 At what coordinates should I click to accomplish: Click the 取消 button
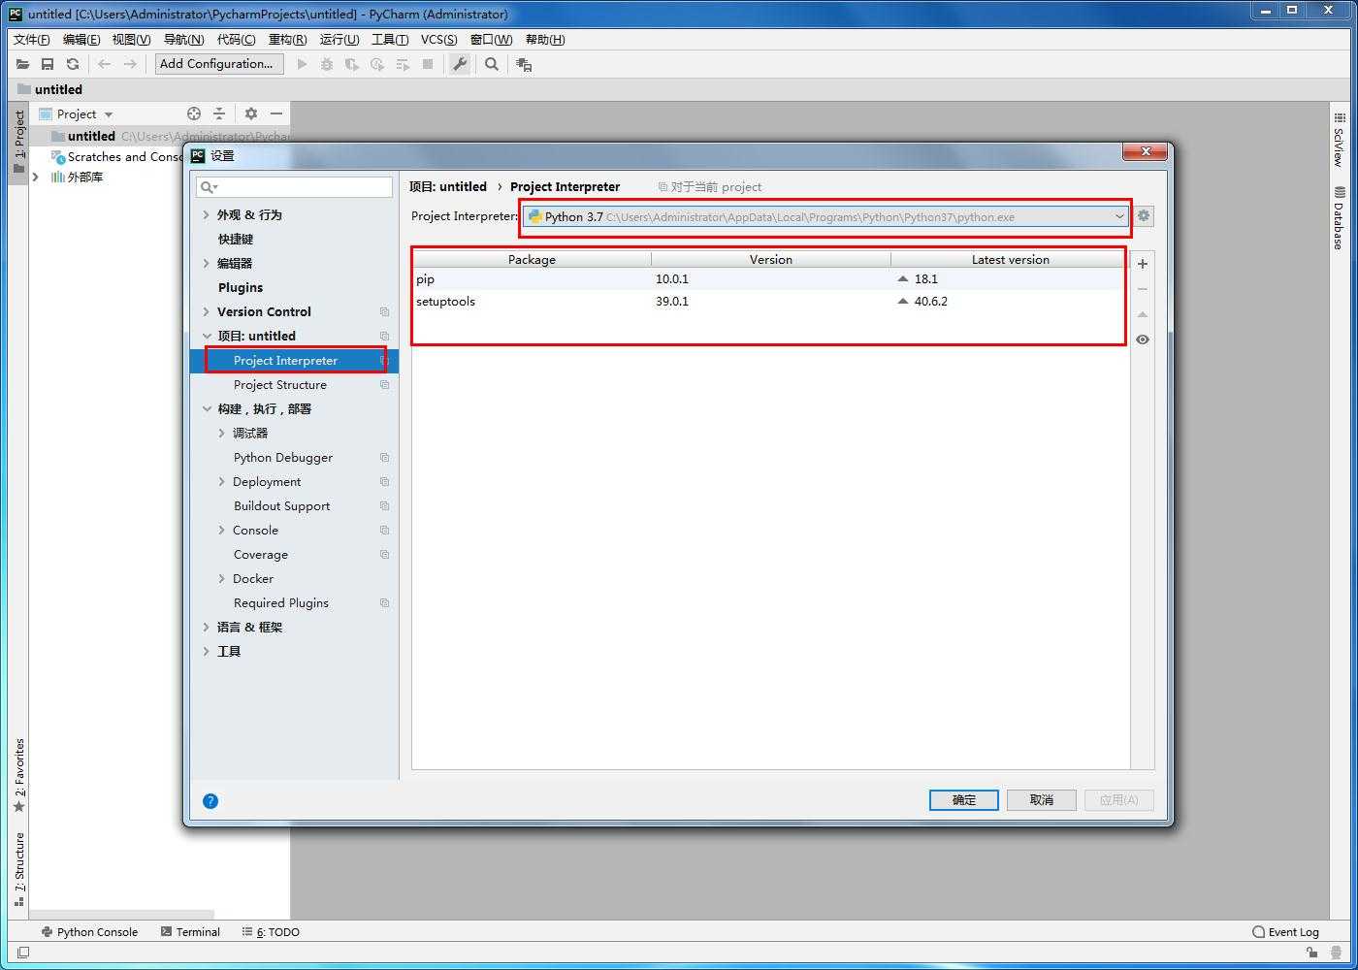click(x=1041, y=799)
